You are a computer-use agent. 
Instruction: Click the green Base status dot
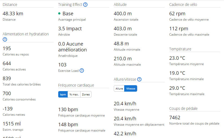tap(59, 14)
